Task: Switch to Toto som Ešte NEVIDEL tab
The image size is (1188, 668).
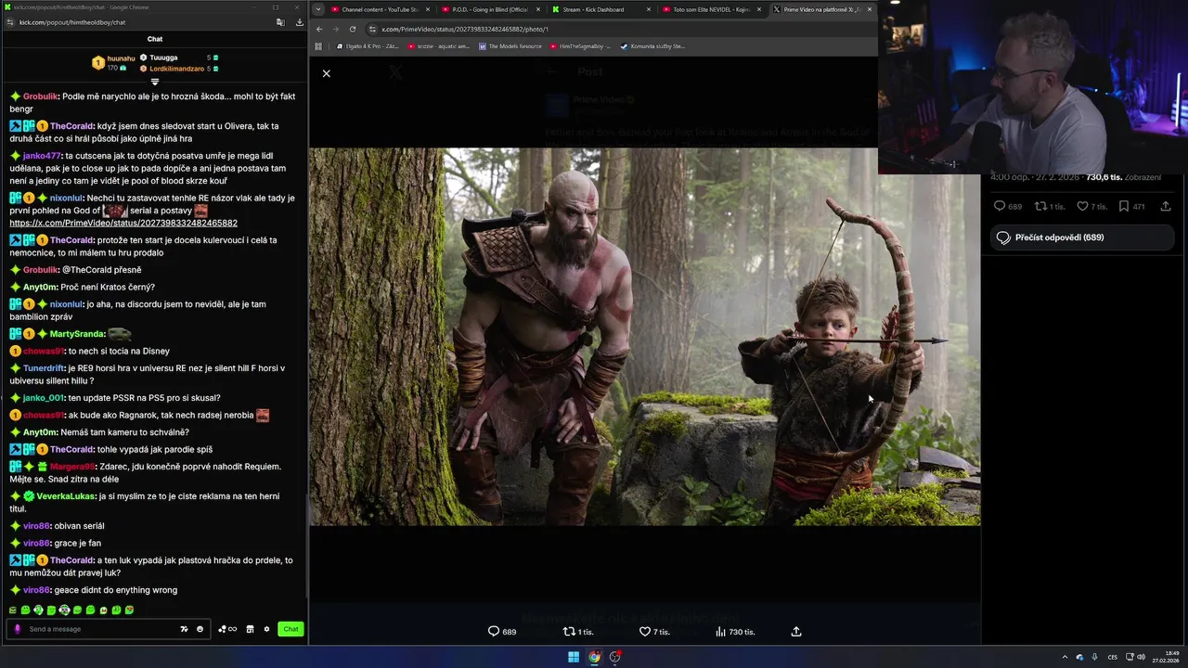Action: click(x=711, y=9)
